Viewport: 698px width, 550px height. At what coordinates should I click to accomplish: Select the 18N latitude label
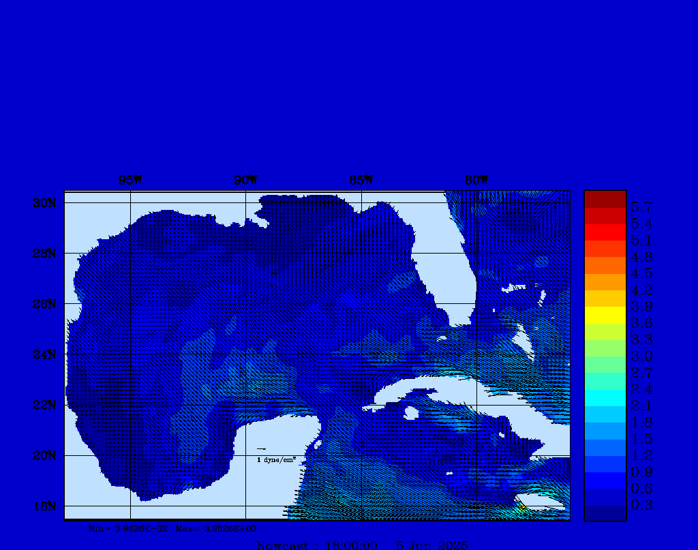(43, 506)
